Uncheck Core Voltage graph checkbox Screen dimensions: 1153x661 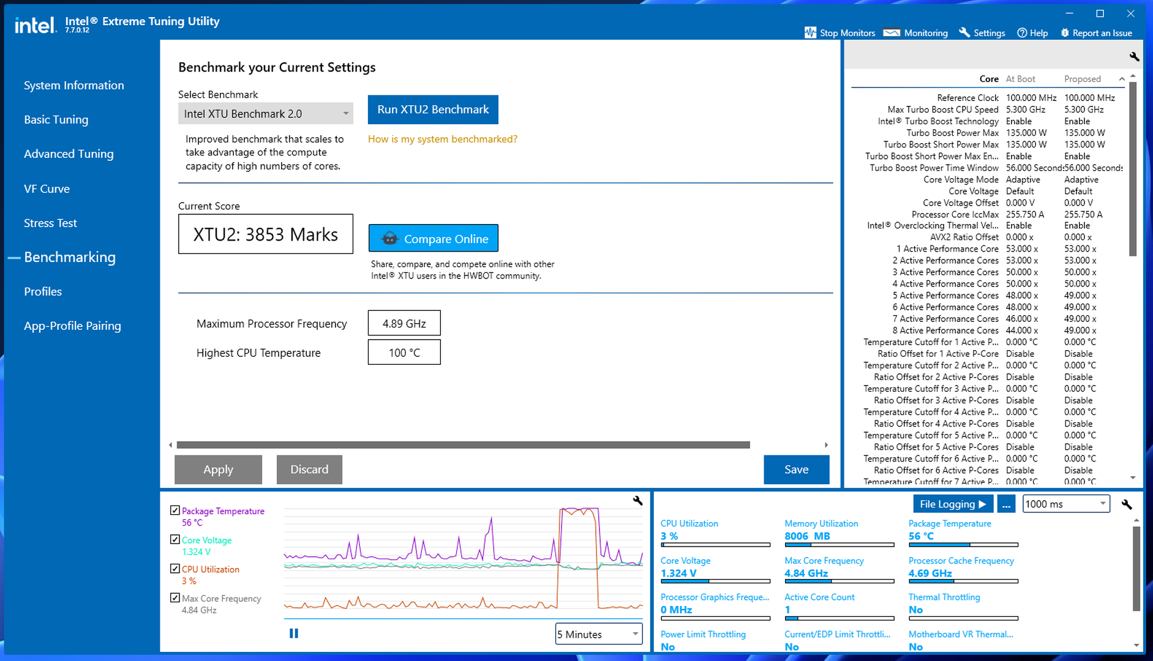(x=175, y=540)
